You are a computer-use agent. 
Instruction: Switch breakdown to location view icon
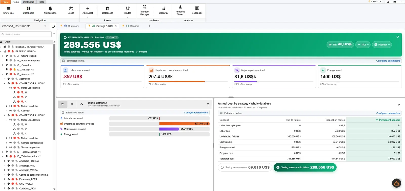[72, 104]
